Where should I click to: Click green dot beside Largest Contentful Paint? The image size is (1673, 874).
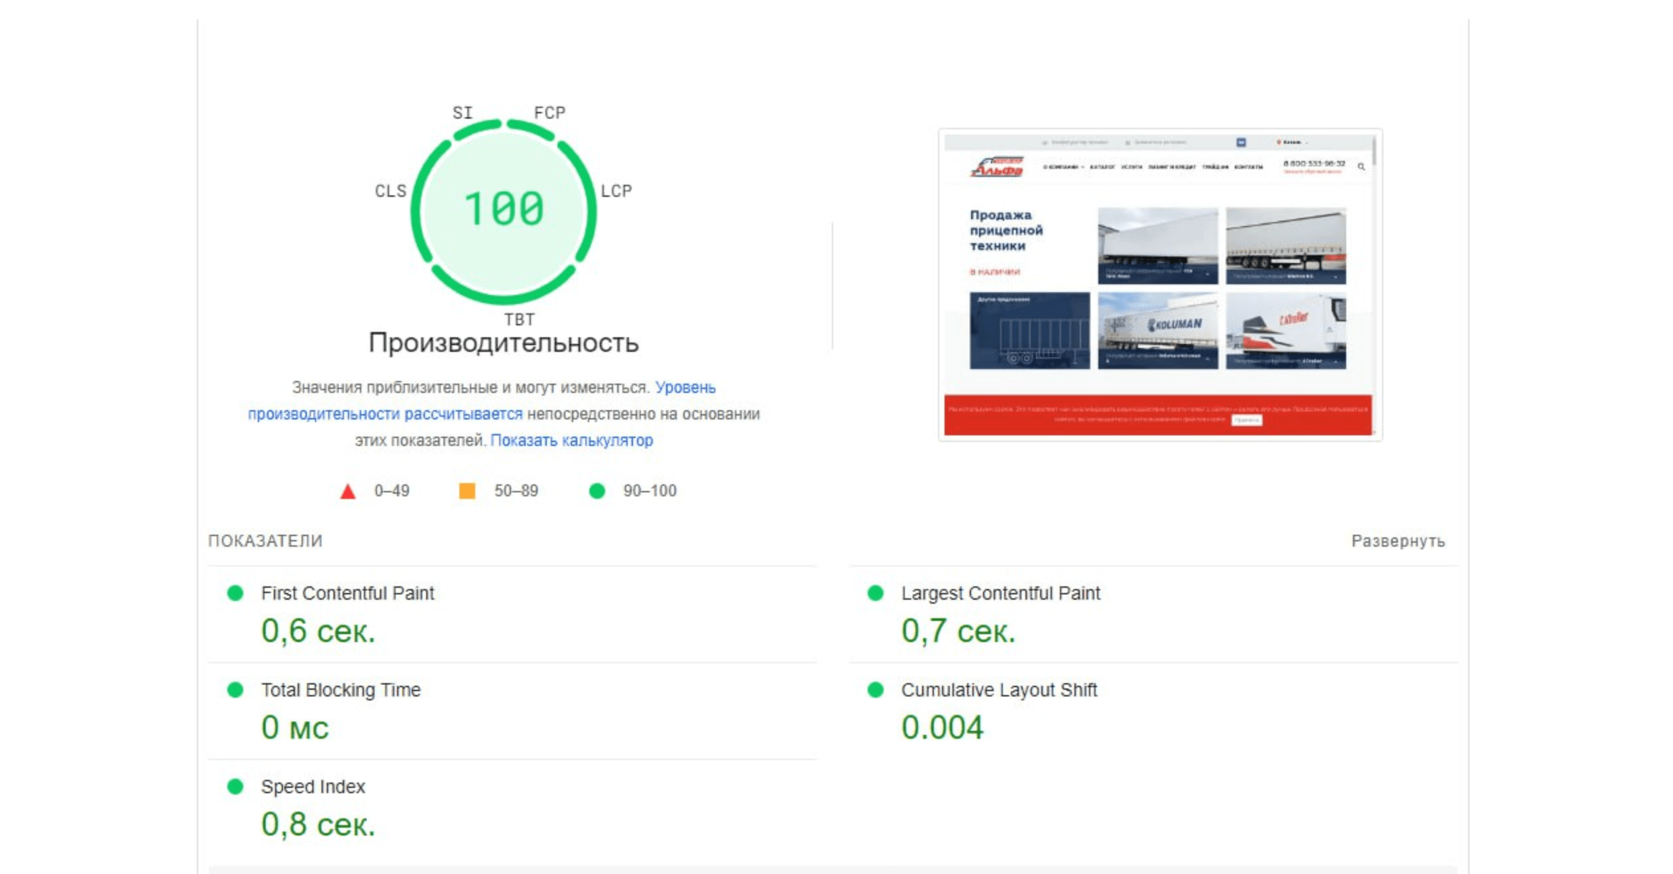coord(875,593)
